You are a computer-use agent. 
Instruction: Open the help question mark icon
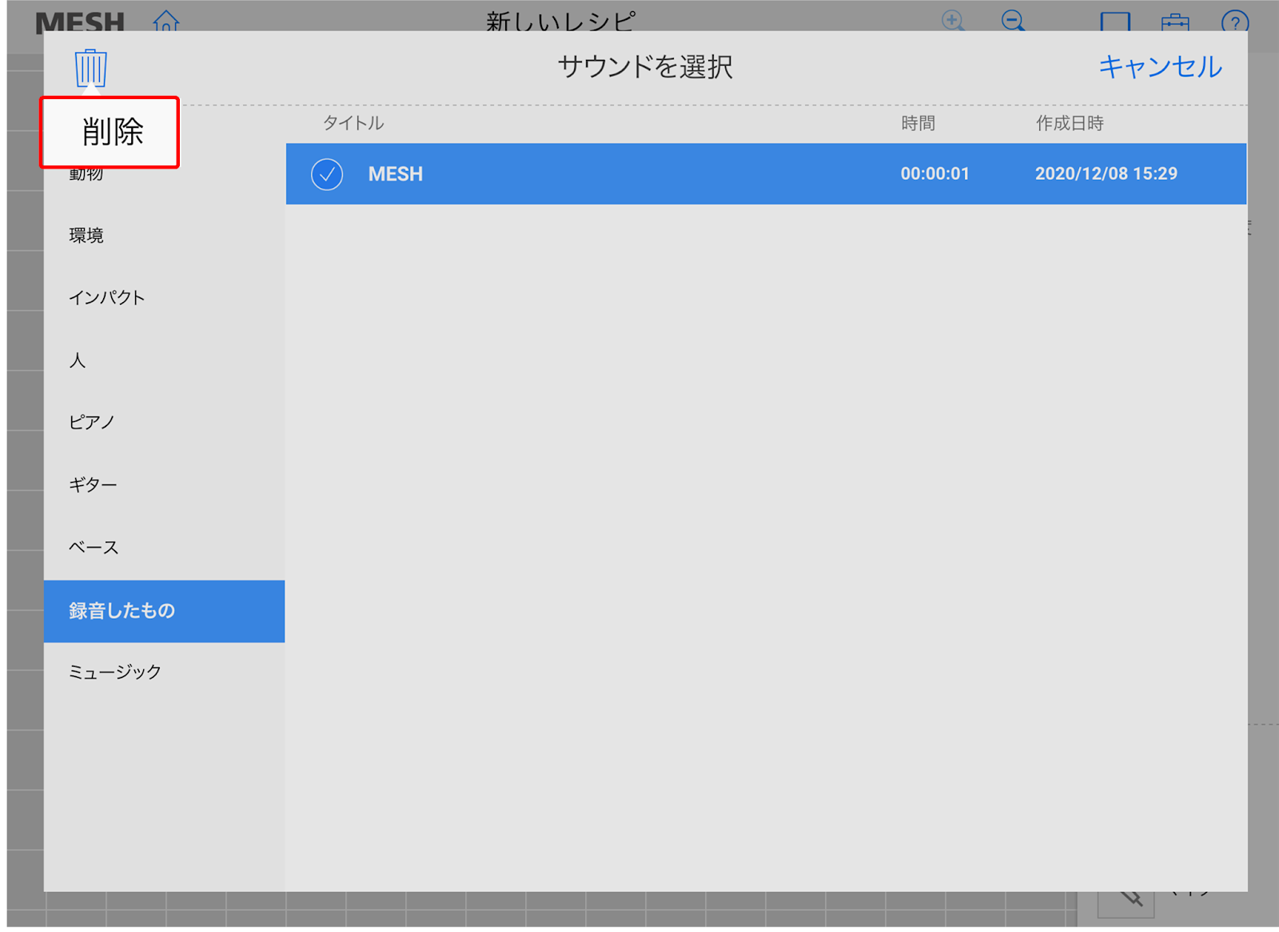(x=1235, y=22)
